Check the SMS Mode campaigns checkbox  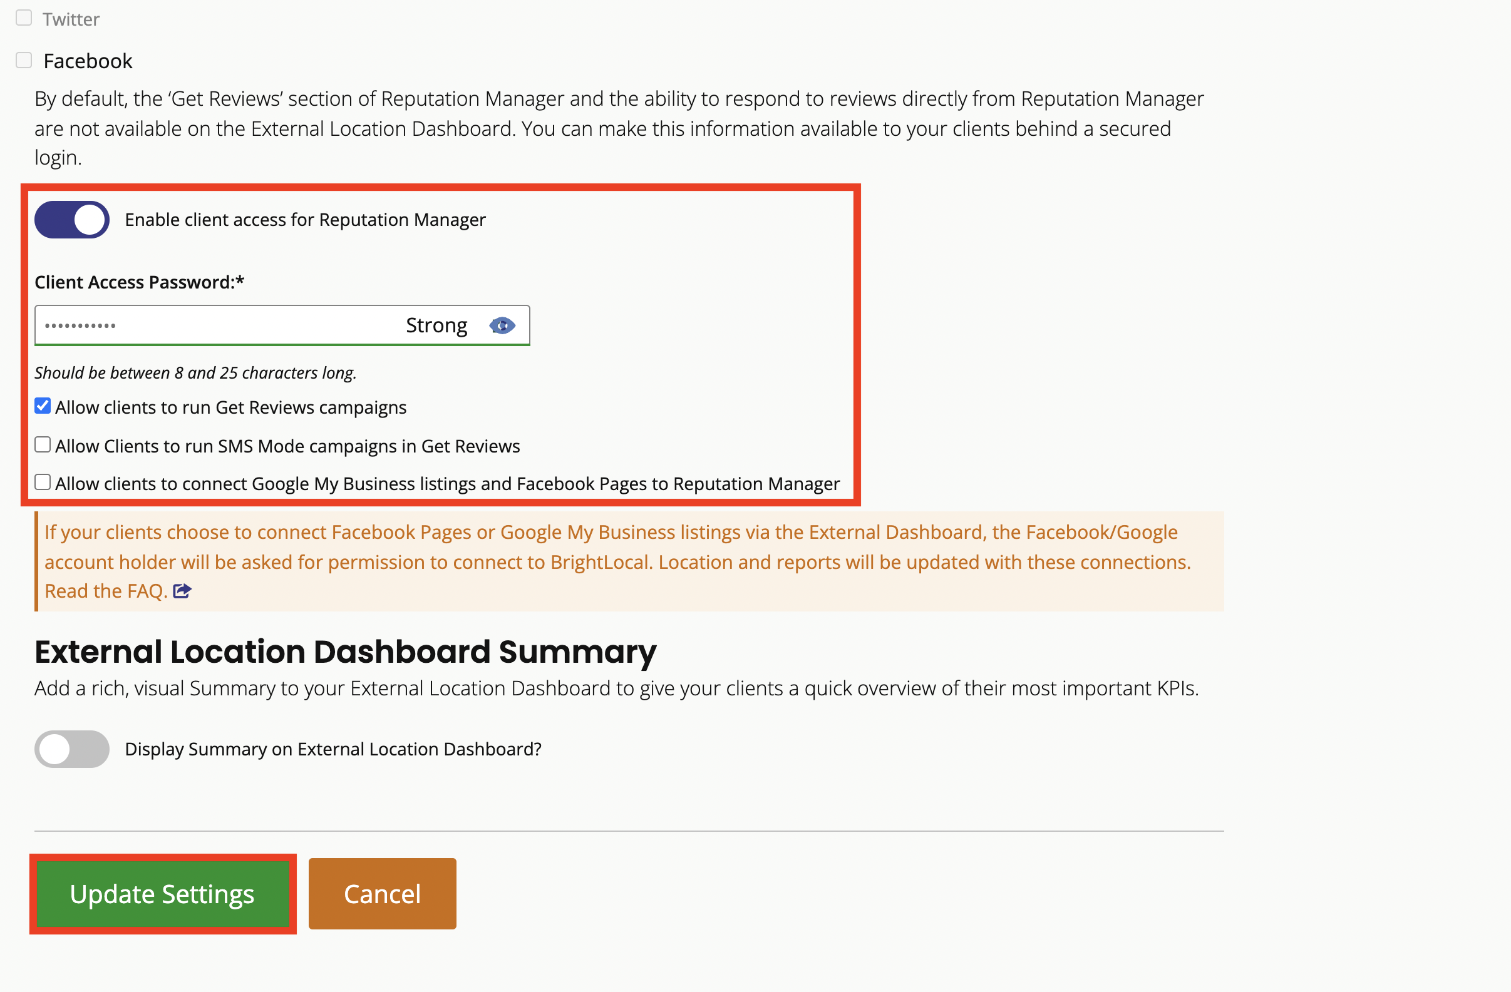click(43, 445)
